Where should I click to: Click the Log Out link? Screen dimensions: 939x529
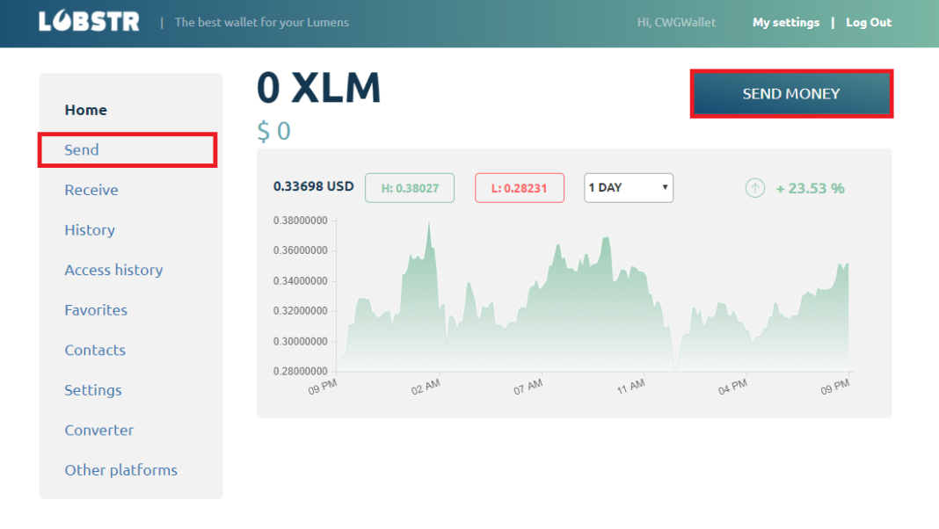(x=869, y=22)
